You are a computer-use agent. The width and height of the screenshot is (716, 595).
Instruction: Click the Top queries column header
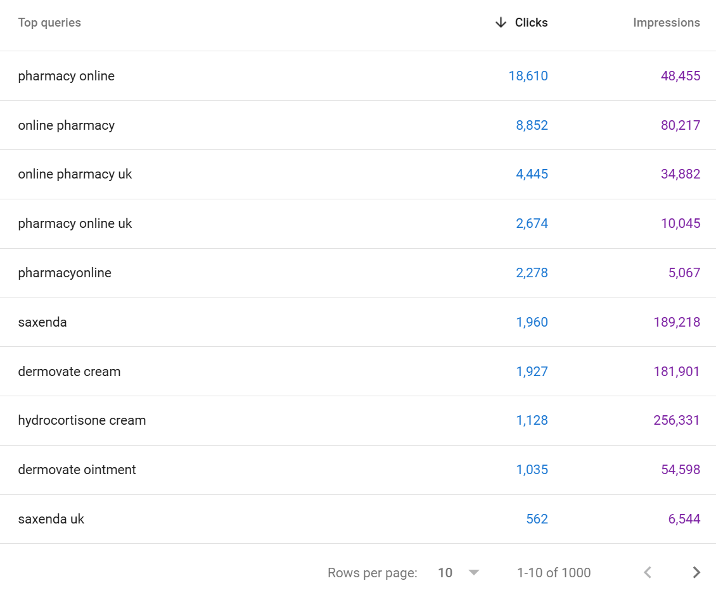click(x=49, y=23)
